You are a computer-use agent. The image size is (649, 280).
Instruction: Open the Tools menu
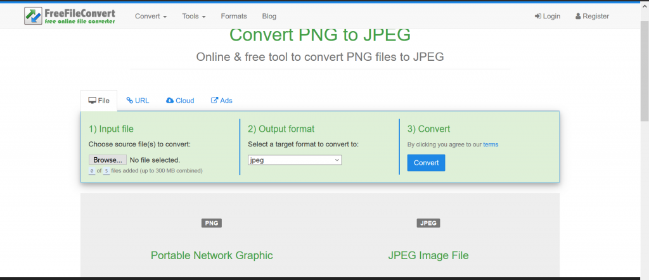click(194, 16)
